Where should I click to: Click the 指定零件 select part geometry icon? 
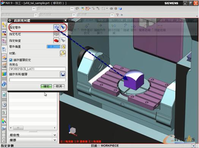pos(56,27)
